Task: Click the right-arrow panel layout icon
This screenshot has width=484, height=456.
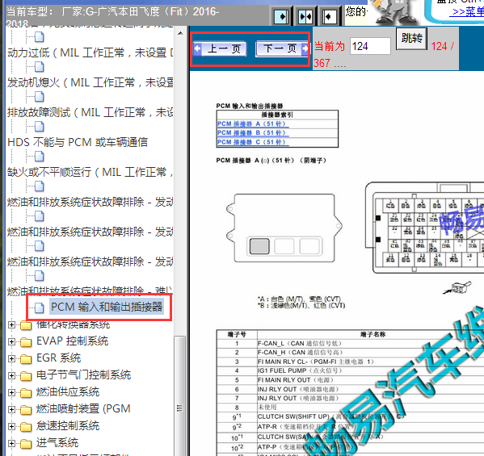Action: [281, 16]
